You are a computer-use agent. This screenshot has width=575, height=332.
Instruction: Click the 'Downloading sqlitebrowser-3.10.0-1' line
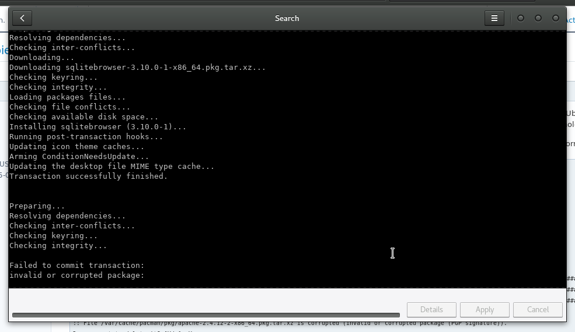(x=137, y=68)
